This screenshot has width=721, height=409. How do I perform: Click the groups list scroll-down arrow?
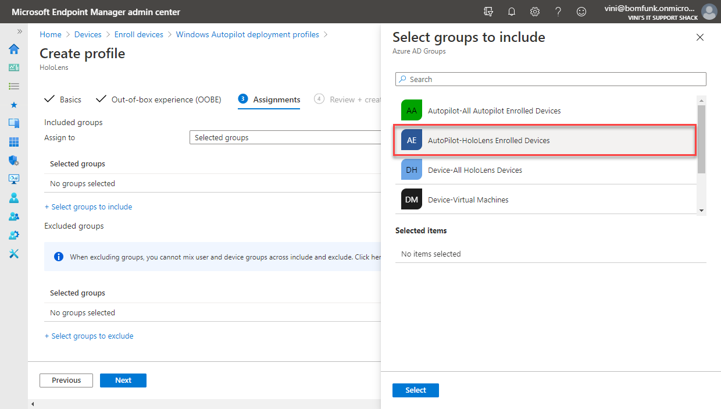[x=701, y=210]
